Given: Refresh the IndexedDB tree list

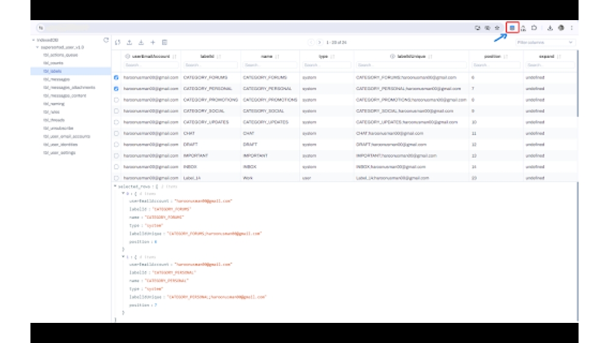Looking at the screenshot, I should point(105,40).
